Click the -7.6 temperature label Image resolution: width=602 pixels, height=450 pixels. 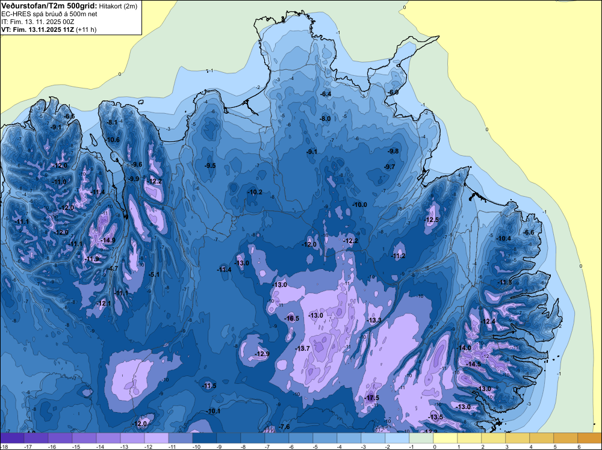pos(285,427)
